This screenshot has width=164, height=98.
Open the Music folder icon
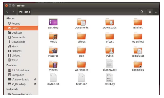pos(53,36)
